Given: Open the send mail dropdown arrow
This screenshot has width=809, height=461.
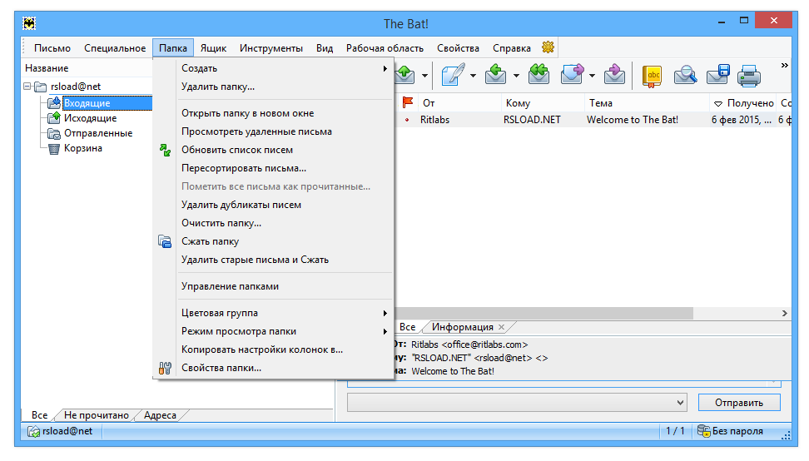Looking at the screenshot, I should (x=424, y=76).
